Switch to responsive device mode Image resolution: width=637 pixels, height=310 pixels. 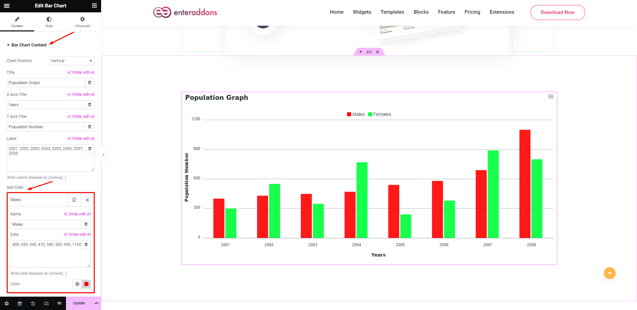(x=46, y=303)
